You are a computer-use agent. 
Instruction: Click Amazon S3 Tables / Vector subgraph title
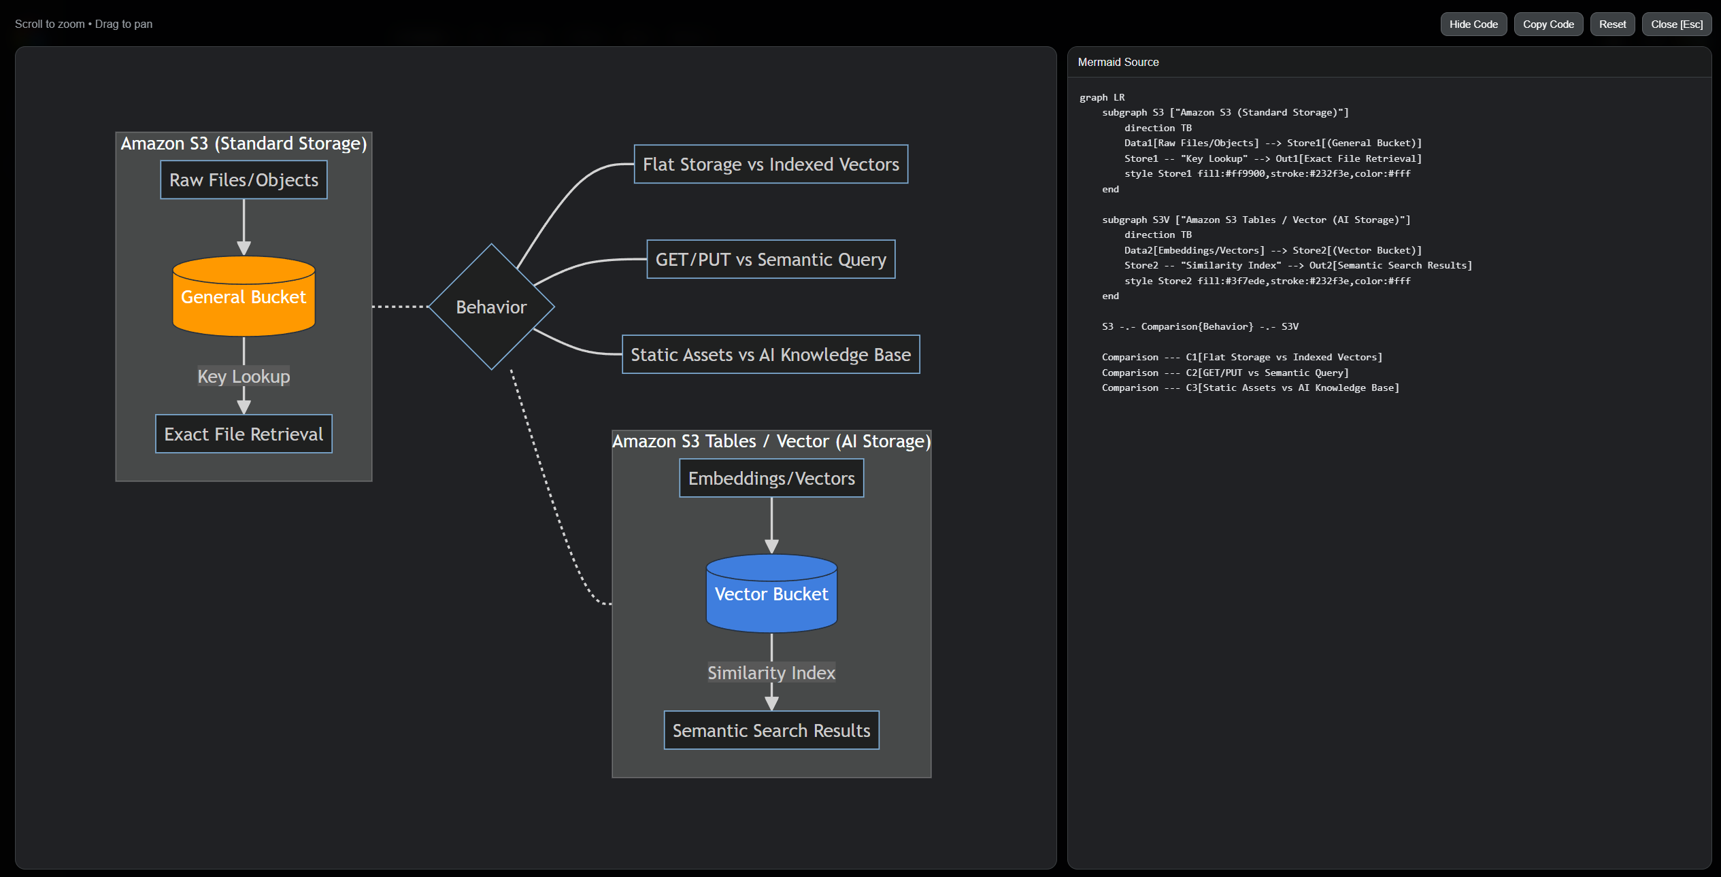tap(771, 441)
